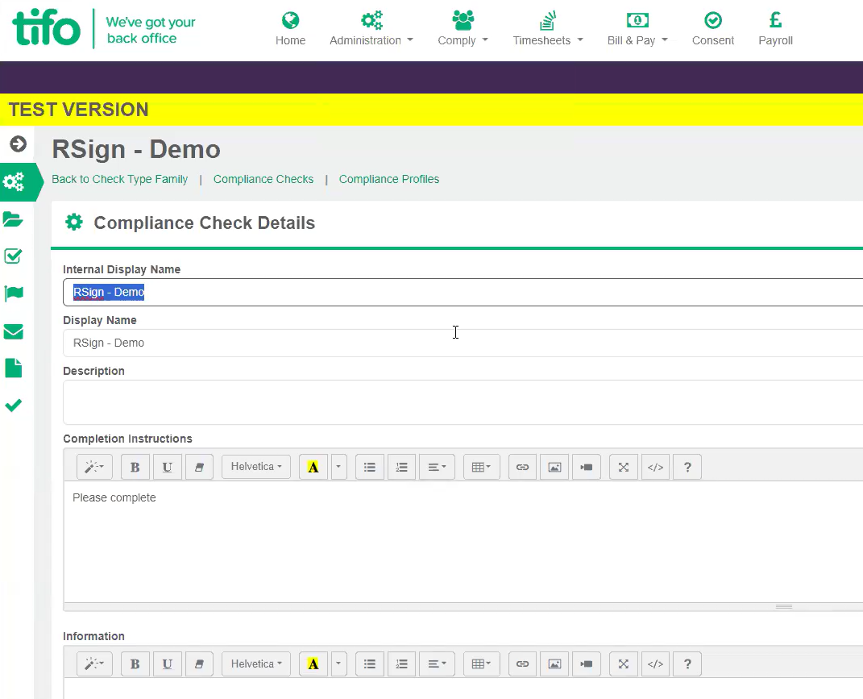
Task: Open the Timesheets menu
Action: [548, 29]
